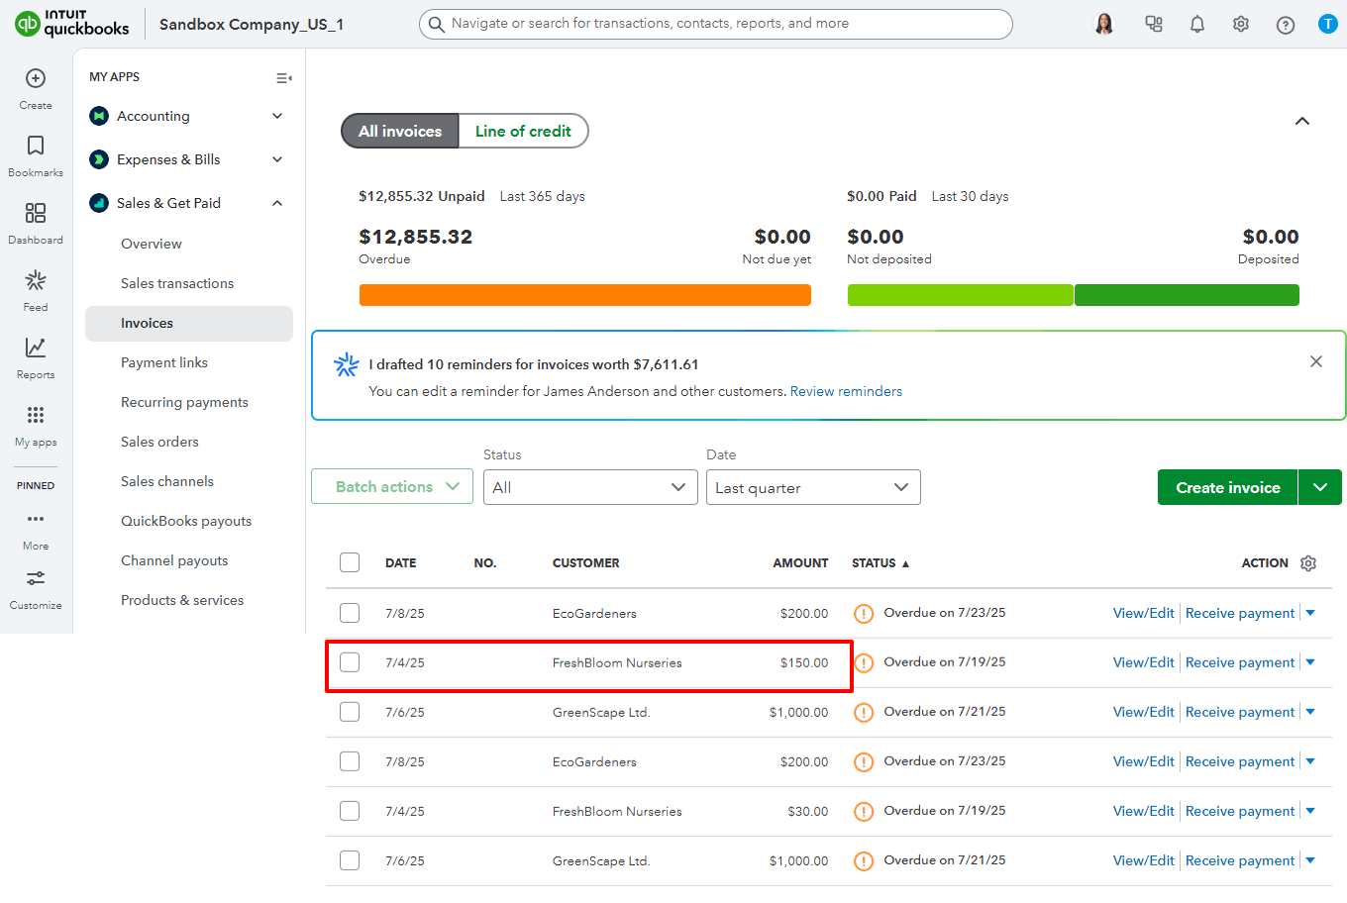The width and height of the screenshot is (1347, 903).
Task: Click the global search field
Action: pos(715,24)
